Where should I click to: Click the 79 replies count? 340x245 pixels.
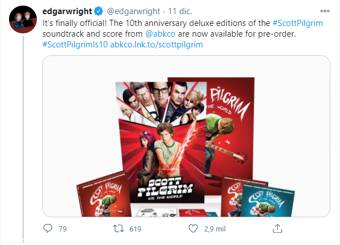pyautogui.click(x=63, y=229)
